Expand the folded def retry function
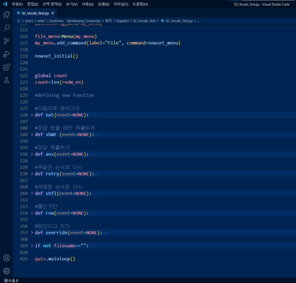This screenshot has height=283, width=296. click(32, 174)
